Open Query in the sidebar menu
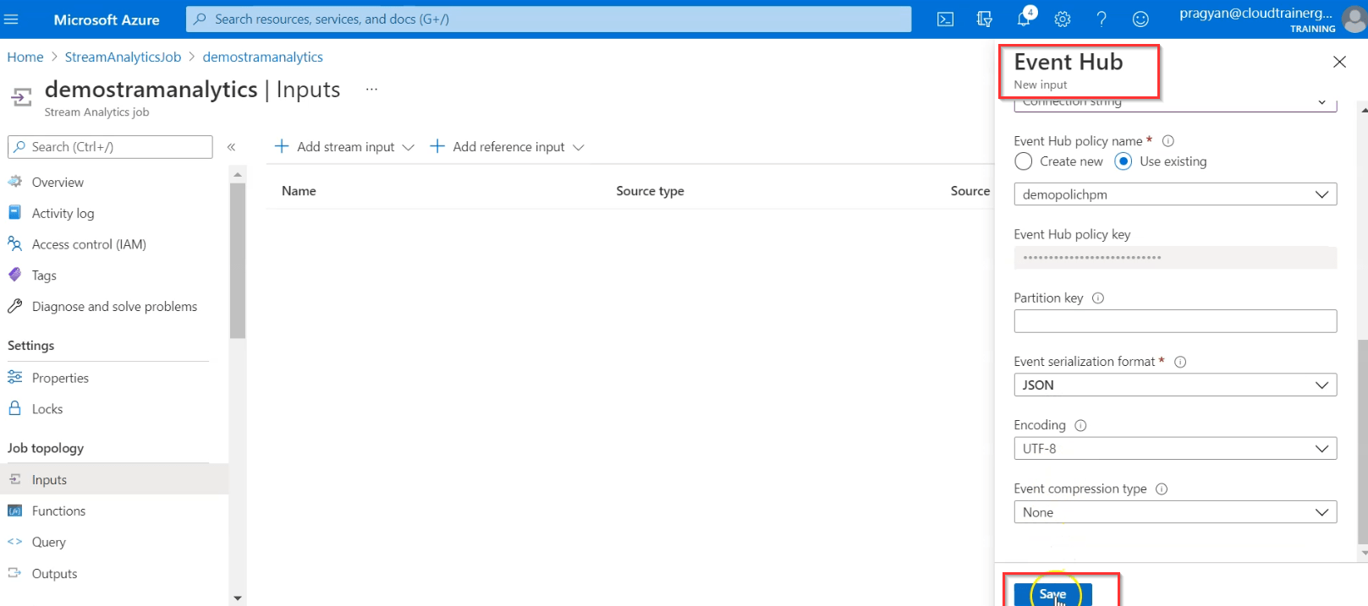Screen dimensions: 1368x606 pos(49,543)
